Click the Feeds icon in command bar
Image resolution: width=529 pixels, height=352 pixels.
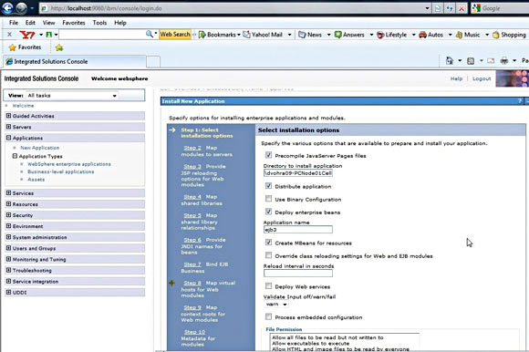coord(471,61)
